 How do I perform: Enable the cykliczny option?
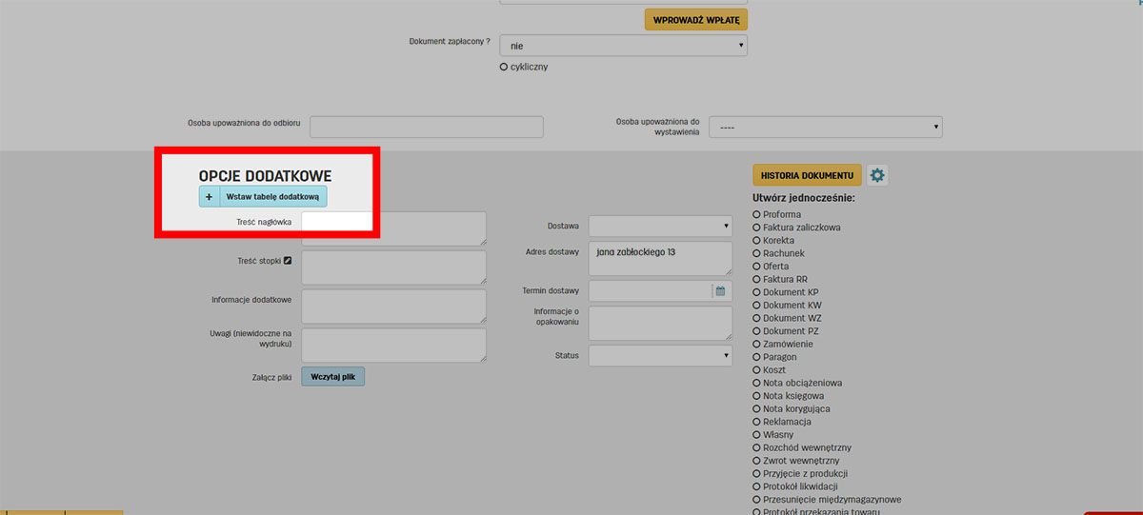coord(504,67)
